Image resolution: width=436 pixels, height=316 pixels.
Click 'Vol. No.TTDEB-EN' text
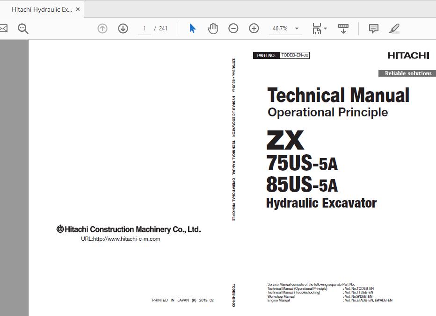[359, 292]
